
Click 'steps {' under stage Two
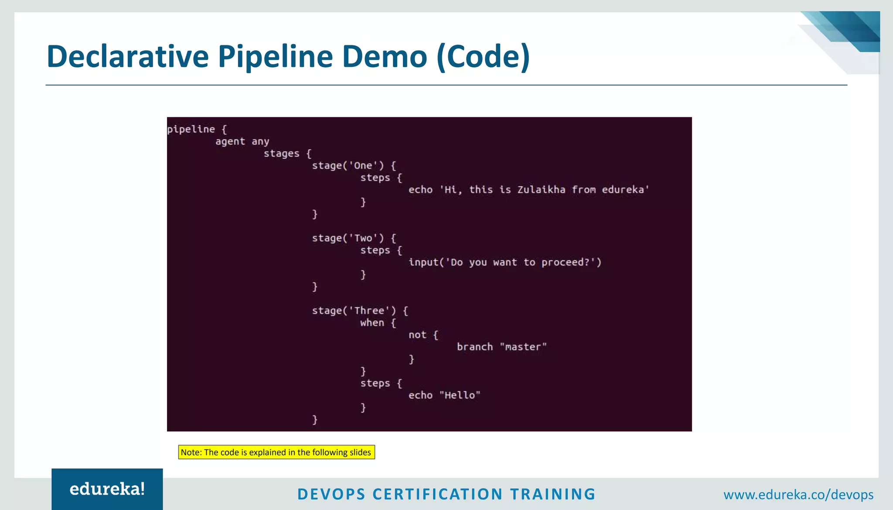[381, 250]
